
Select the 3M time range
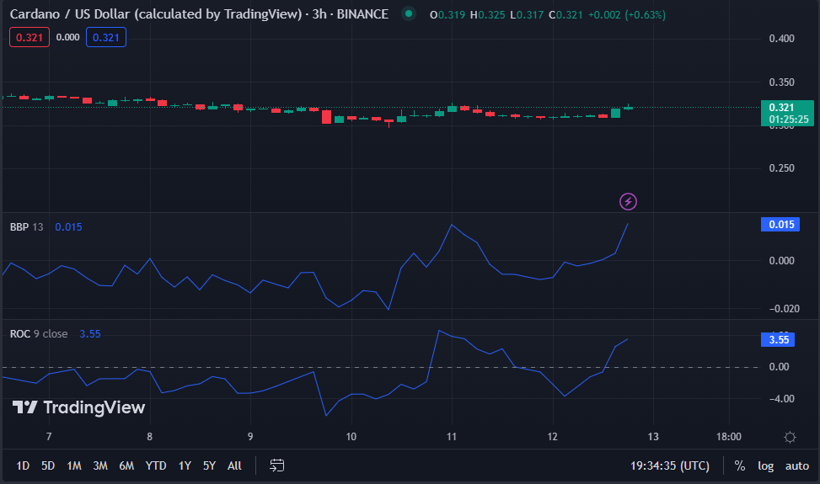[100, 465]
